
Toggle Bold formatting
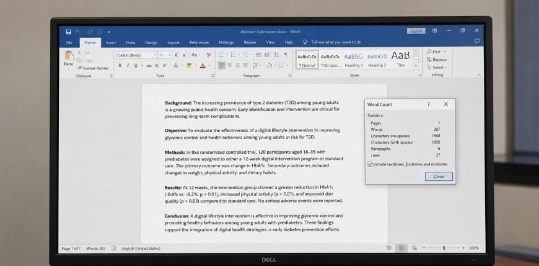[120, 65]
